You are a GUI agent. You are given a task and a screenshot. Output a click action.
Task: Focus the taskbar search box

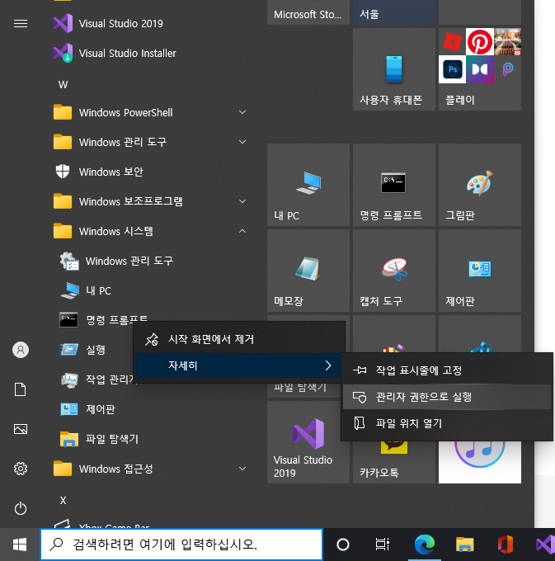[x=181, y=544]
